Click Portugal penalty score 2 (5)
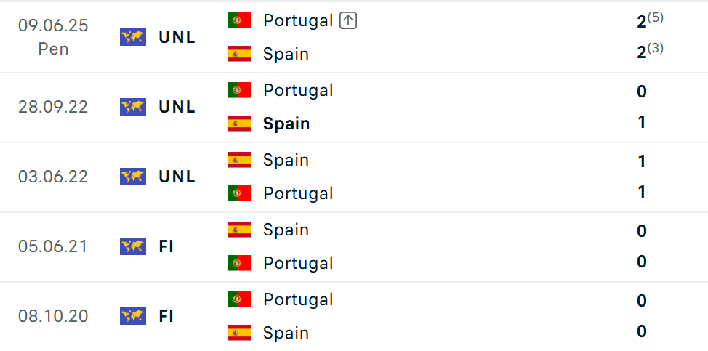708x351 pixels. [649, 21]
